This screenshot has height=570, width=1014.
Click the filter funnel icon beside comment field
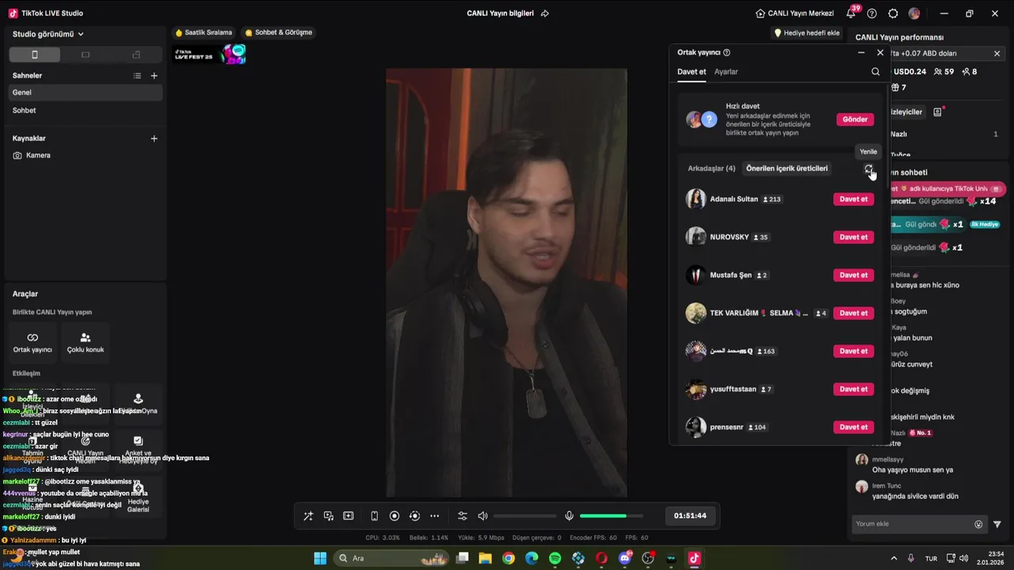[997, 524]
